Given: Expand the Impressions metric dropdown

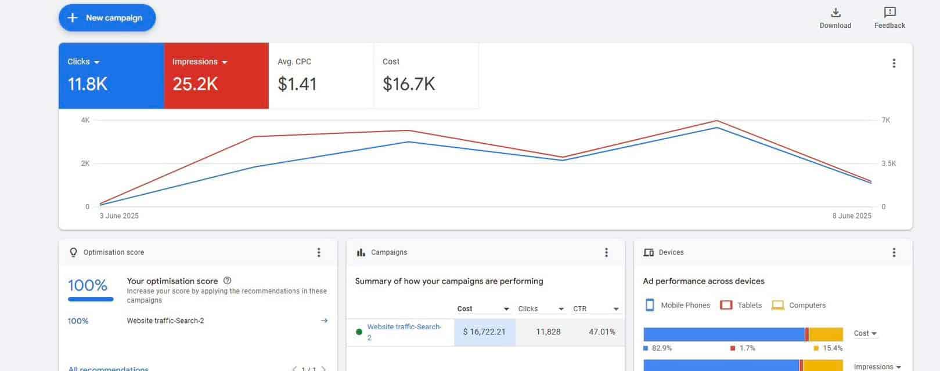Looking at the screenshot, I should click(225, 62).
